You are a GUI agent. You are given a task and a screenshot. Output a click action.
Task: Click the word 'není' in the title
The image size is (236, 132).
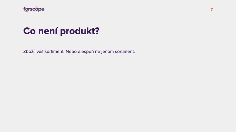pos(48,31)
